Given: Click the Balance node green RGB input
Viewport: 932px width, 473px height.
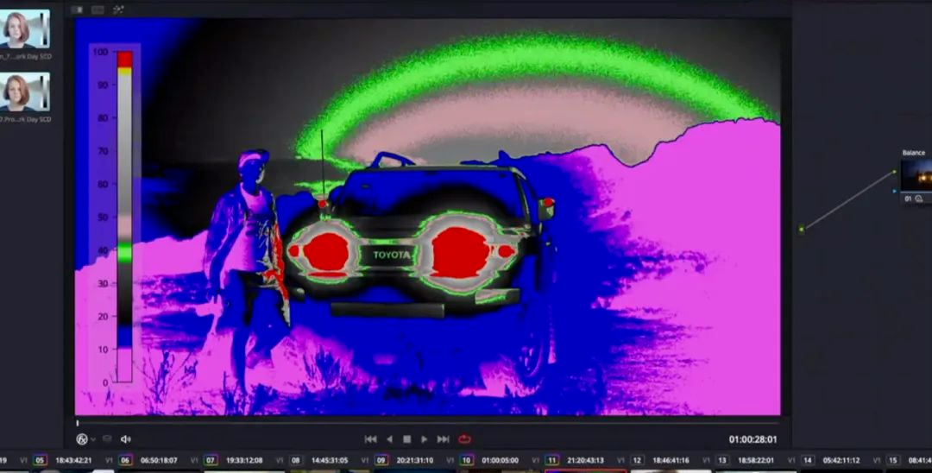Looking at the screenshot, I should [896, 172].
